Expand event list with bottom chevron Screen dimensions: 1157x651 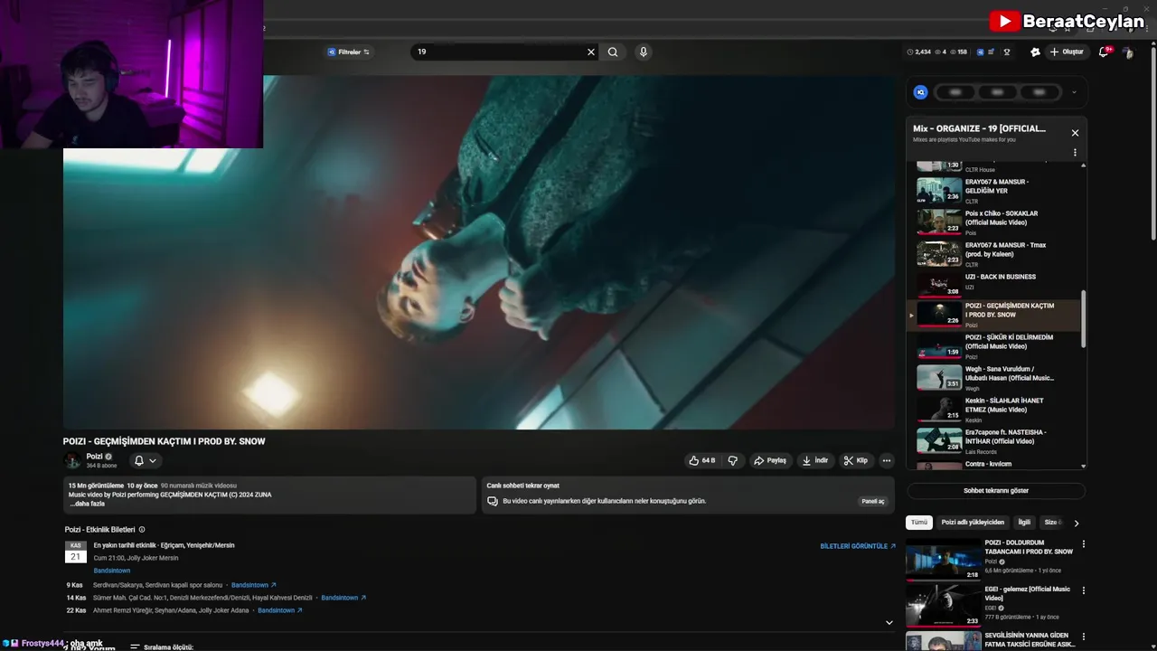coord(889,622)
